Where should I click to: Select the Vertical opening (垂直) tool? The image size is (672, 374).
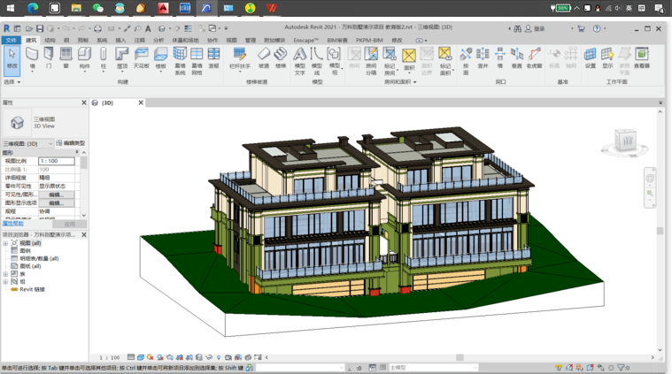click(517, 57)
